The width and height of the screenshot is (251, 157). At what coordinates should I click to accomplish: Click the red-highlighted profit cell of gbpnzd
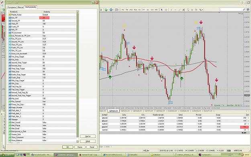pyautogui.click(x=245, y=127)
